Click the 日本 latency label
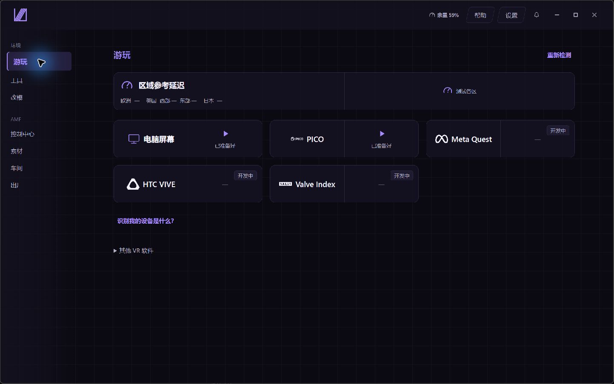This screenshot has height=384, width=614. (x=208, y=101)
